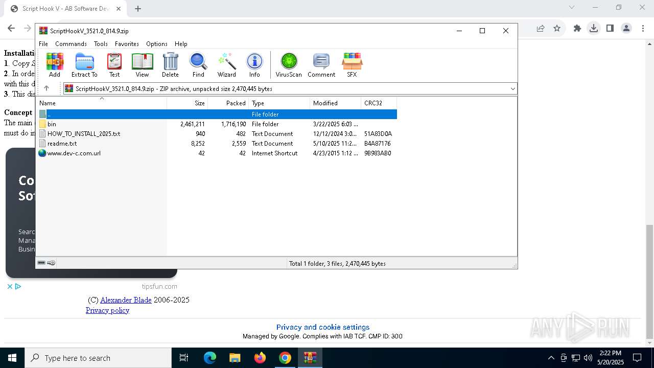Click the Add toolbar icon in WinRAR
654x368 pixels.
point(55,65)
